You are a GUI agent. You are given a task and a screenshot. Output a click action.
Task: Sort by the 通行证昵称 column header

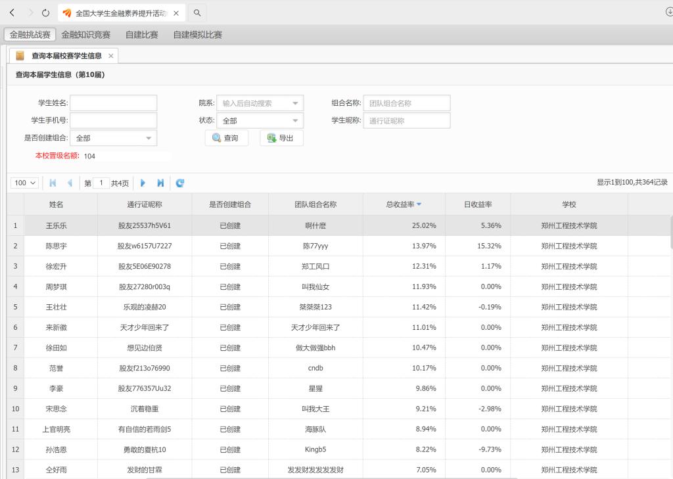point(145,204)
